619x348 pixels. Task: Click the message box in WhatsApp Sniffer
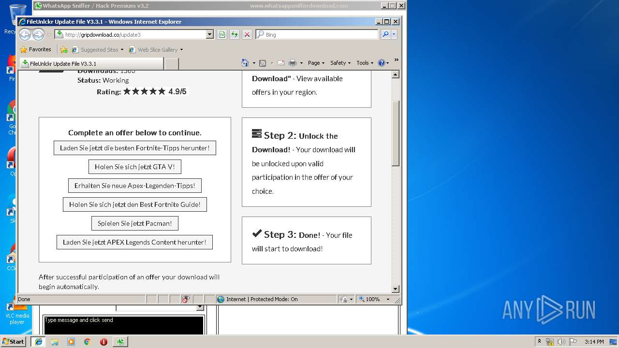click(x=123, y=325)
